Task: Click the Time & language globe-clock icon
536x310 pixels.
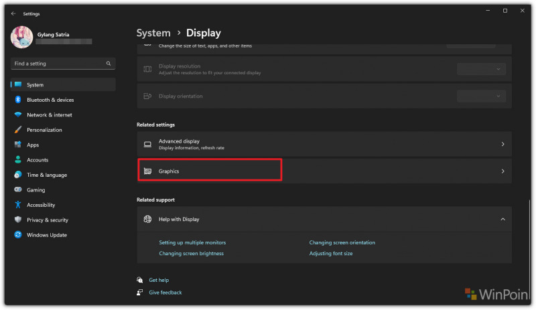Action: tap(18, 175)
